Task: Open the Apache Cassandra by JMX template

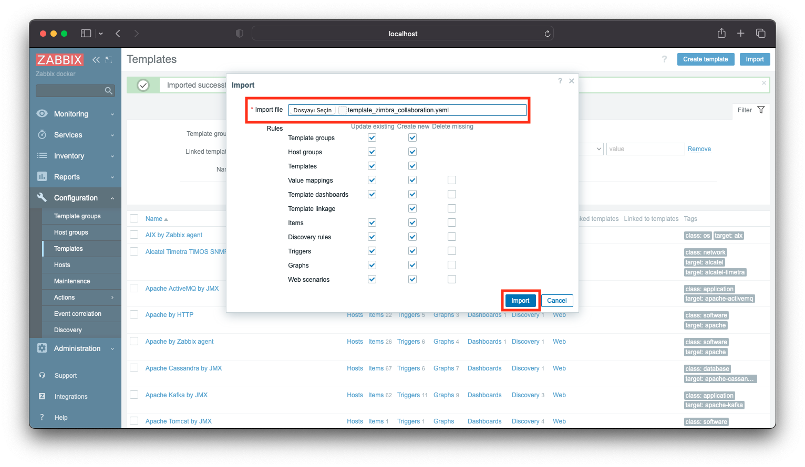Action: 183,368
